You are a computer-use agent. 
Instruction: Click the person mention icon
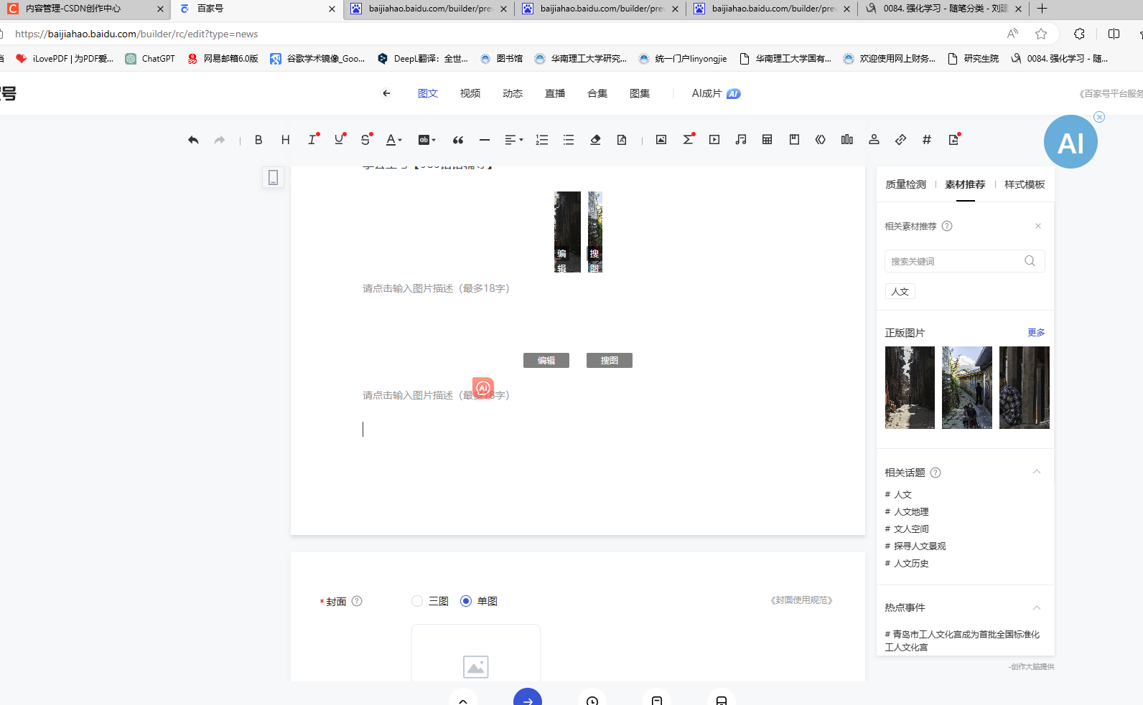tap(874, 140)
